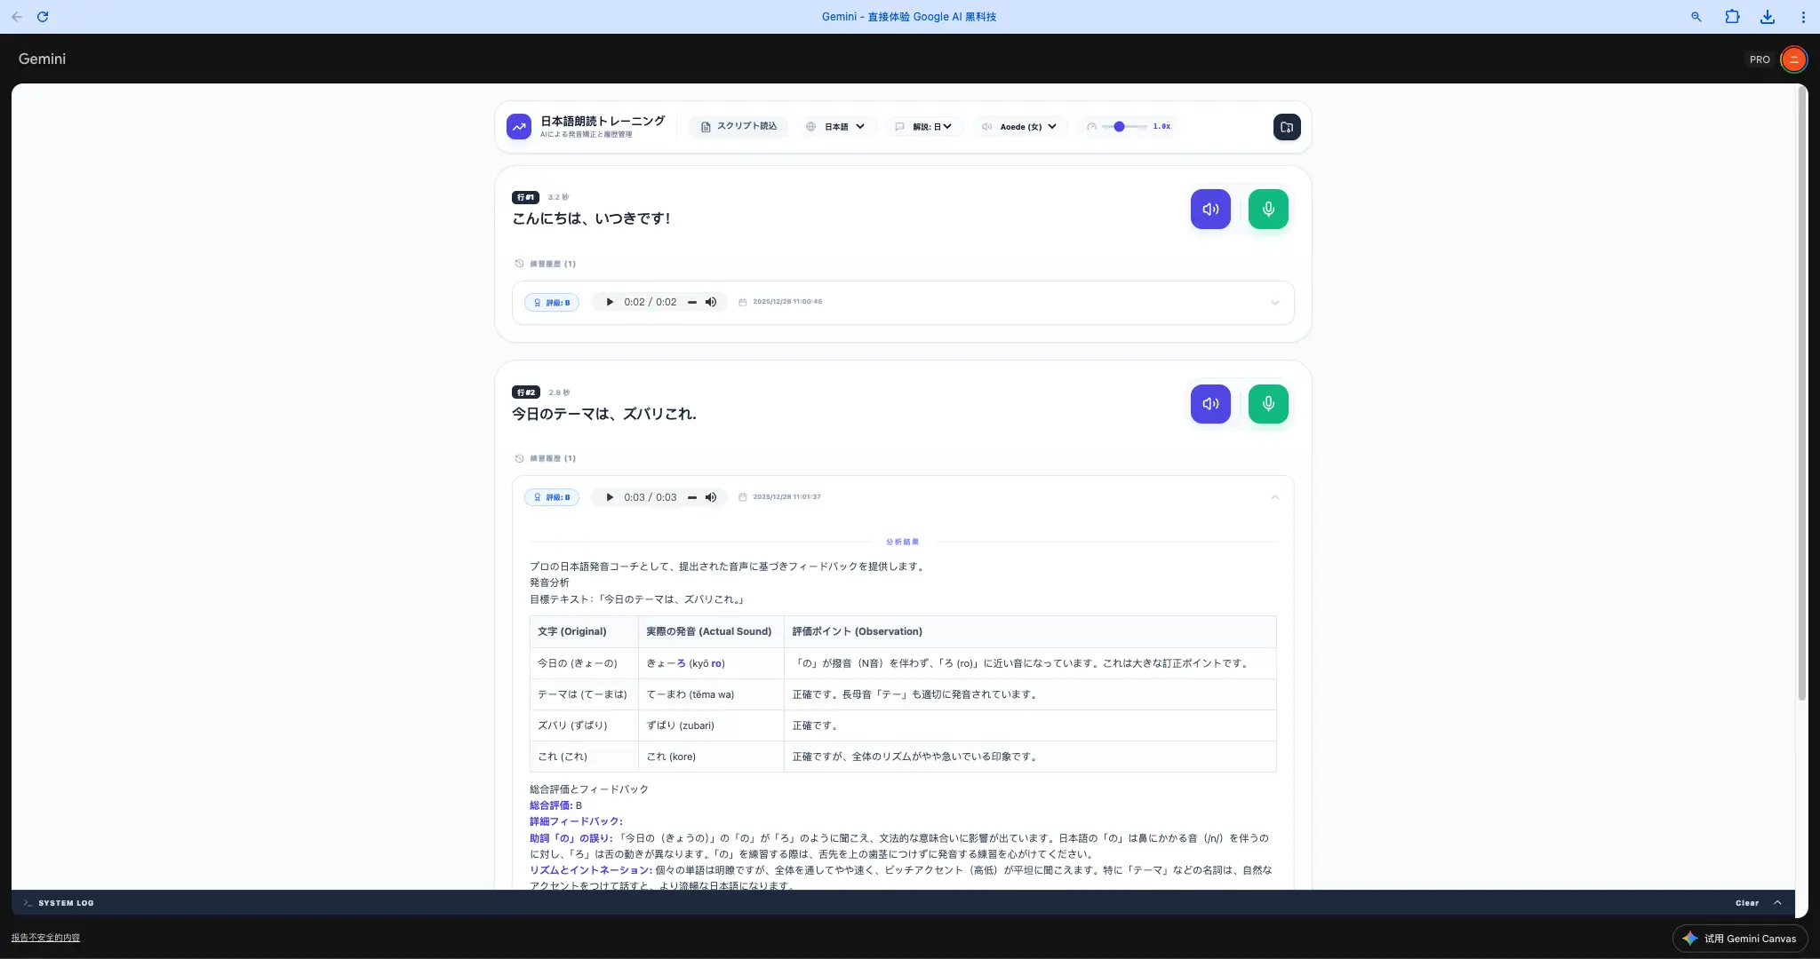The image size is (1820, 959).
Task: Mute the line #2 recording playback
Action: pos(711,497)
